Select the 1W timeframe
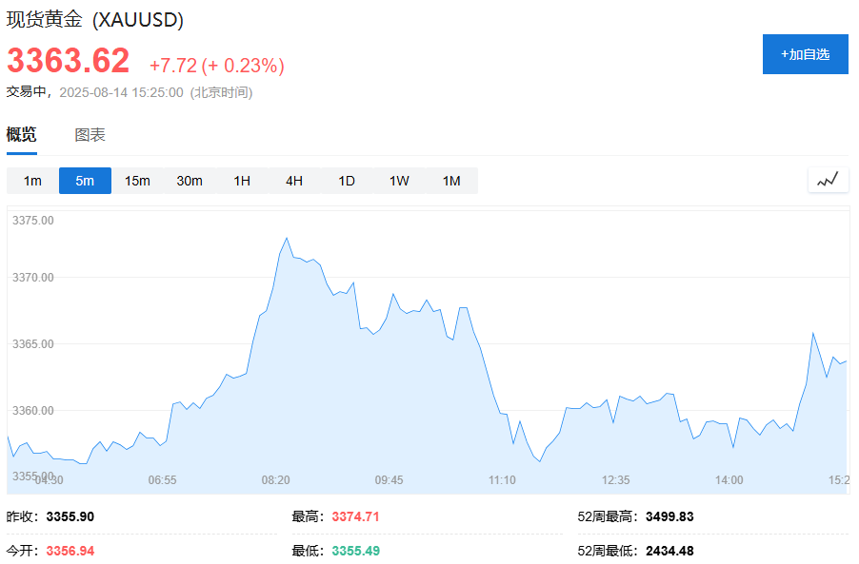 point(399,181)
